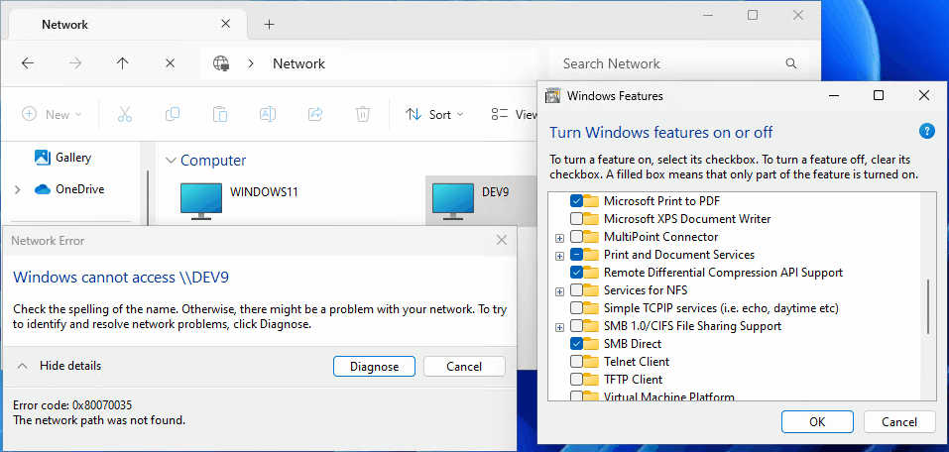Screen dimensions: 949x452
Task: Click the Copy icon in Explorer toolbar
Action: point(173,114)
